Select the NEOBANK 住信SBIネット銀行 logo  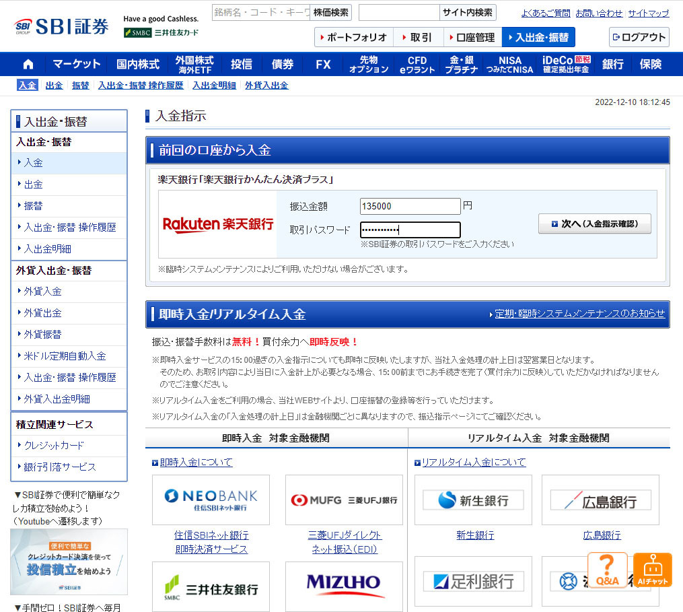click(211, 500)
